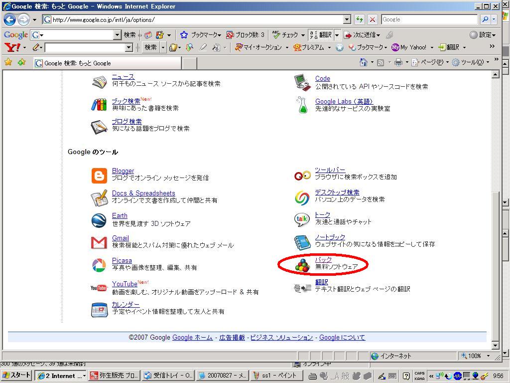510x383 pixels.
Task: Open the Google toolbar search box dropdown
Action: click(117, 34)
